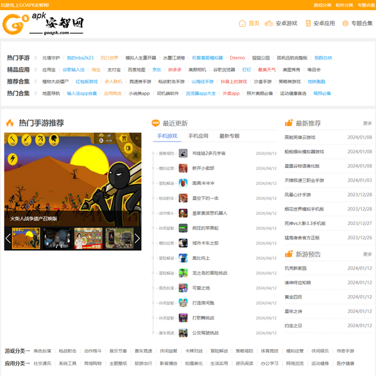376x376 pixels.
Task: Switch to the 最新专题 tab
Action: 229,136
